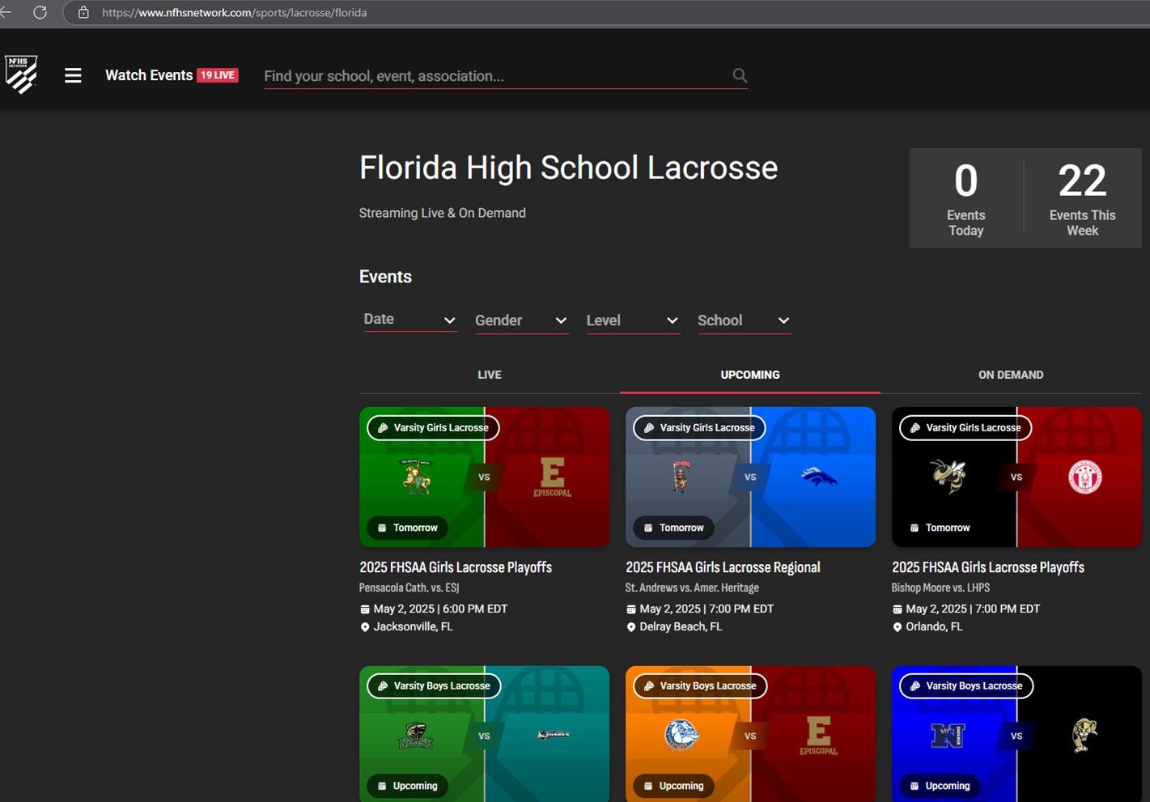Open the hamburger navigation menu
This screenshot has height=802, width=1150.
point(73,75)
